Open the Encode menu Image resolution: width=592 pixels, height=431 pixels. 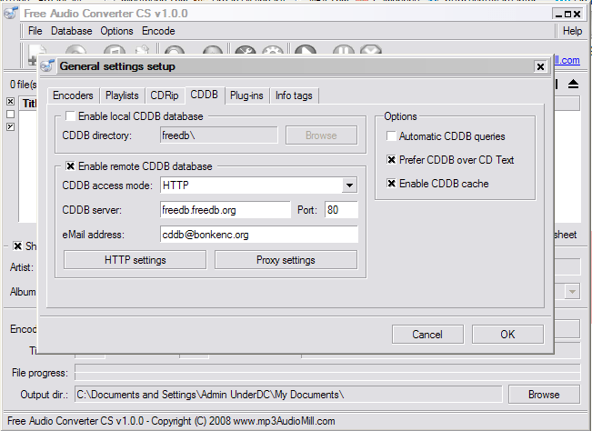pyautogui.click(x=158, y=31)
